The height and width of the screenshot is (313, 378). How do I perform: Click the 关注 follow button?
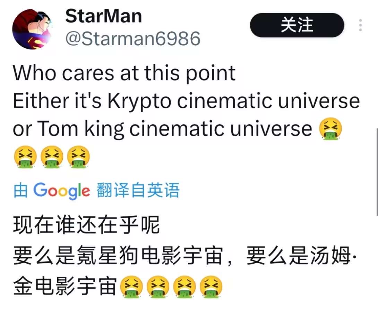pyautogui.click(x=297, y=25)
